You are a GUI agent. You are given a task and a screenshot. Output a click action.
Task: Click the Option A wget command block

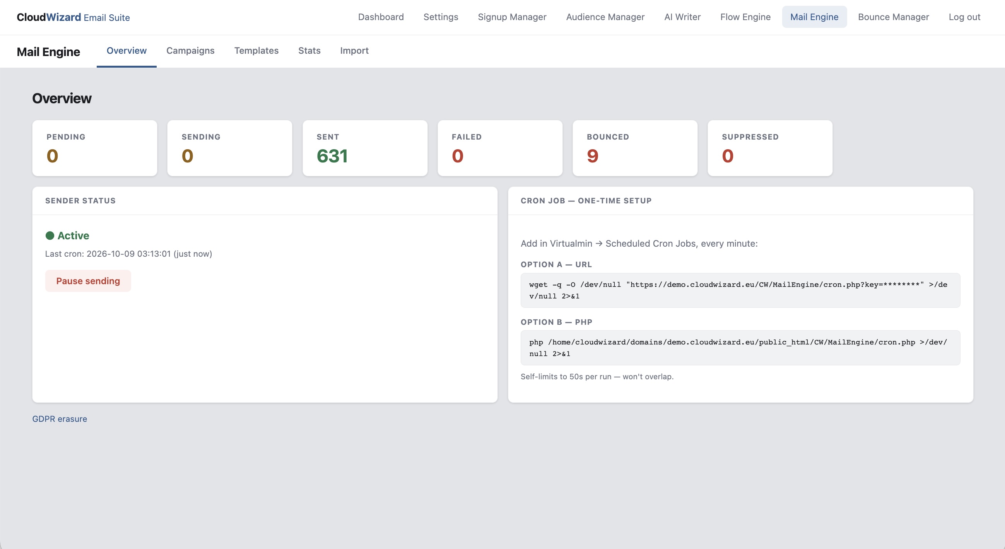click(x=740, y=290)
